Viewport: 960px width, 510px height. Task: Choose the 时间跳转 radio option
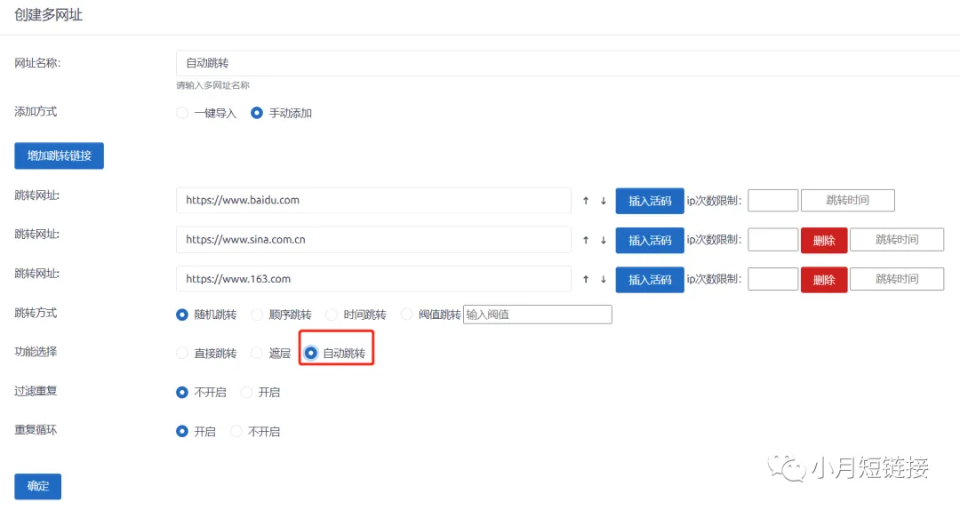pos(332,315)
